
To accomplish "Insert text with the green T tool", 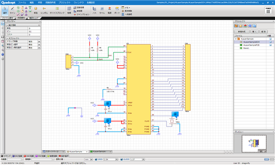I will coord(30,8).
